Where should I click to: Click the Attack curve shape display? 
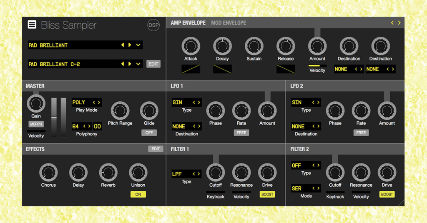[191, 69]
